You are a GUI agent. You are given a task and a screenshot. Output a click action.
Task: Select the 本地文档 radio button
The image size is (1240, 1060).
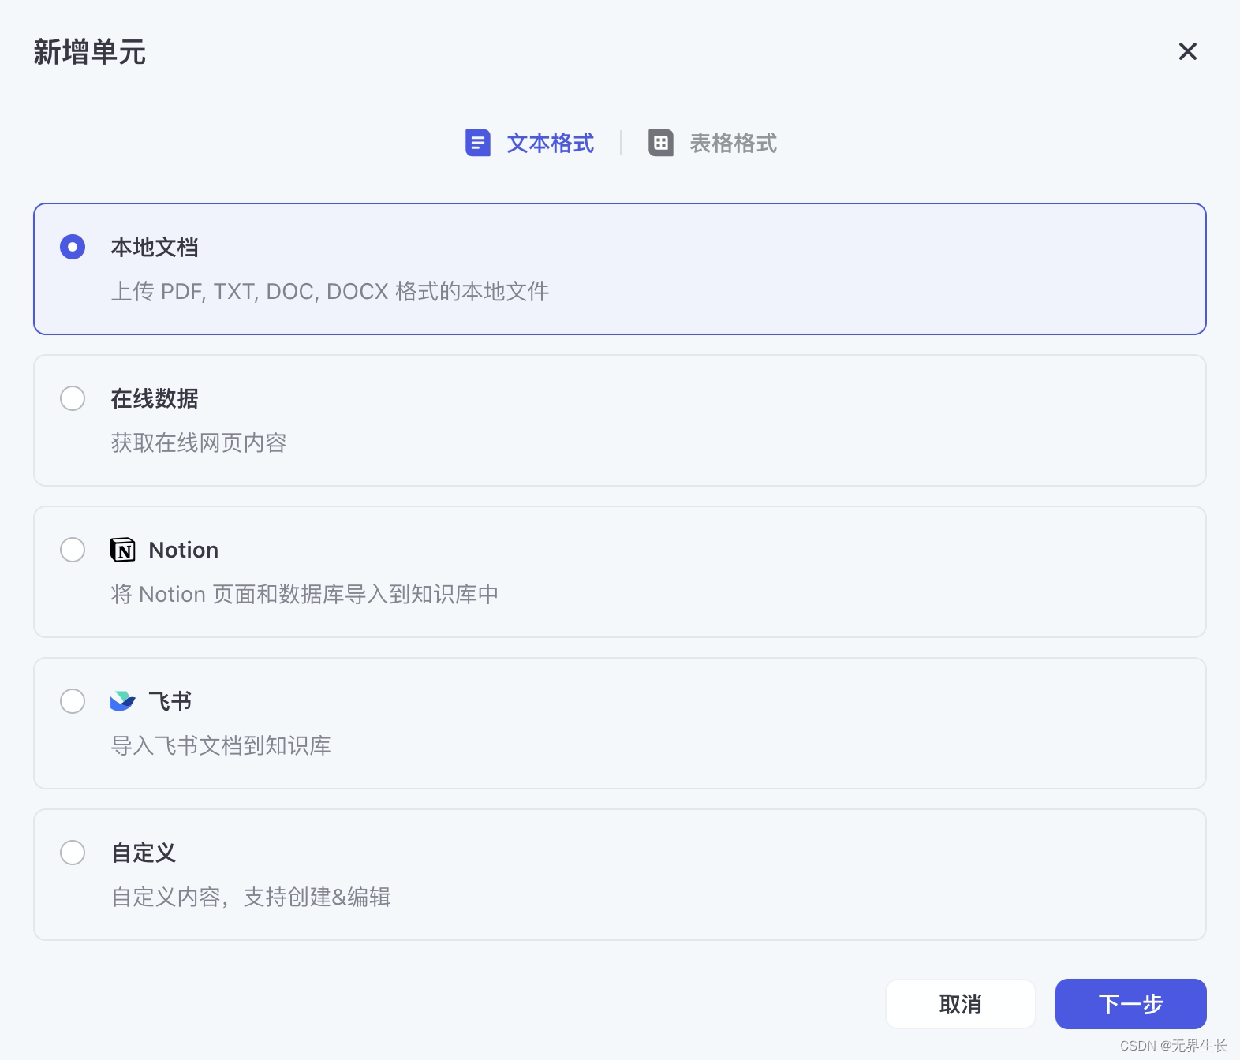coord(73,247)
